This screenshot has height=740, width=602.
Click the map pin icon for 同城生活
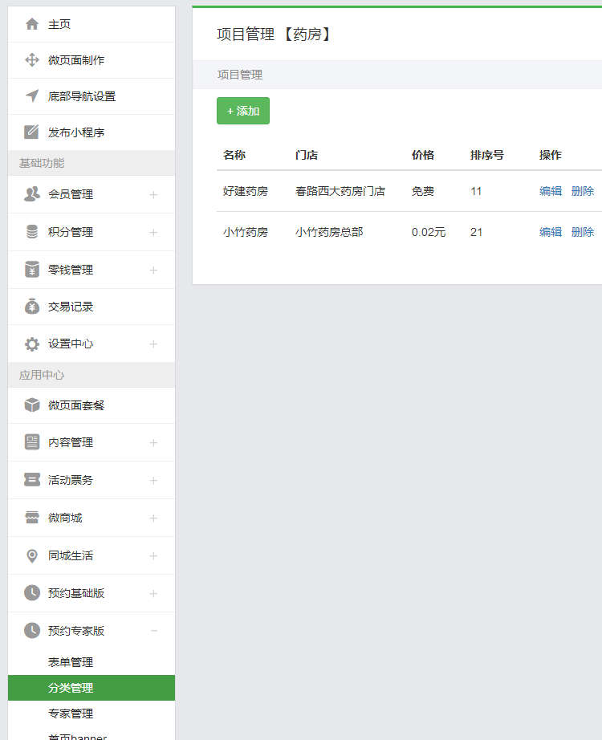(x=32, y=555)
